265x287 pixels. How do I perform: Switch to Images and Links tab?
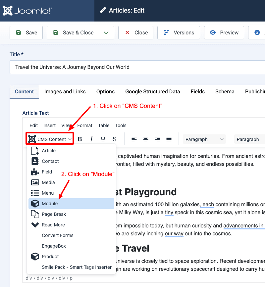pos(65,91)
